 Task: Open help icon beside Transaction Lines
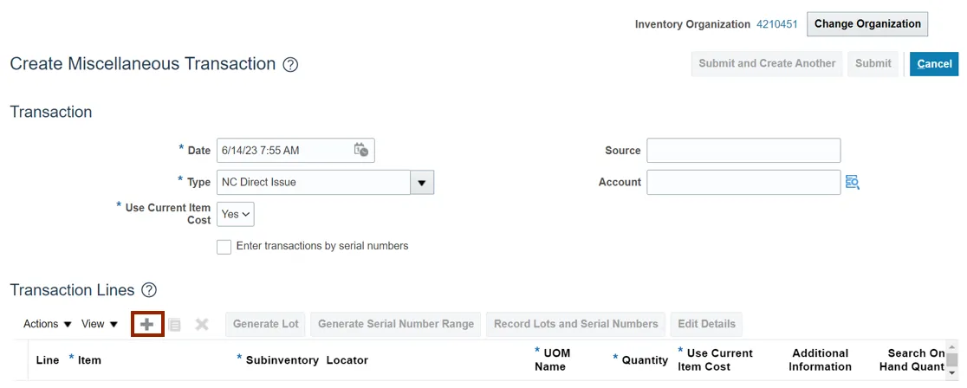[x=149, y=290]
